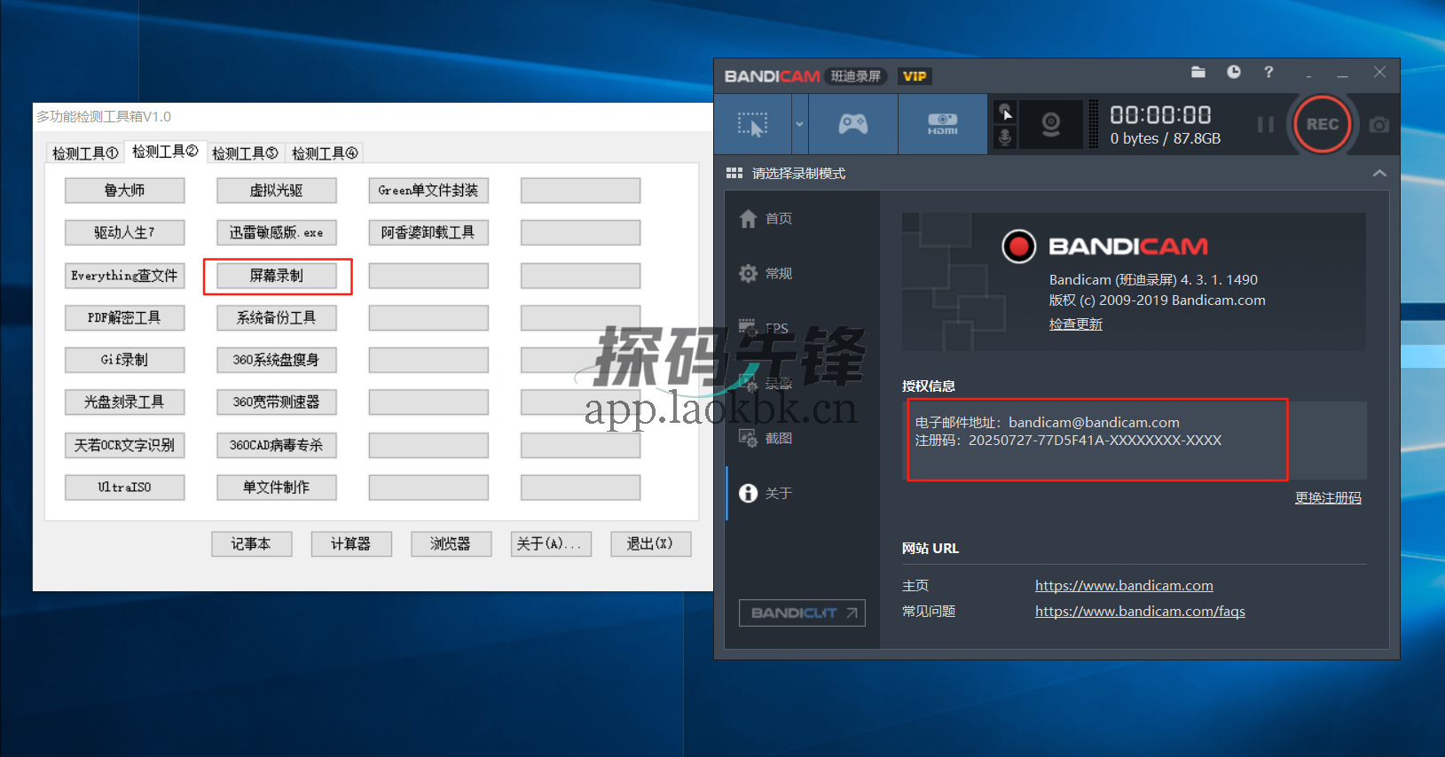This screenshot has height=757, width=1445.
Task: Toggle microphone recording icon
Action: click(x=1005, y=137)
